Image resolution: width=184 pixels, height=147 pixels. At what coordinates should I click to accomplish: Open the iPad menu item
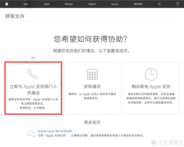point(47,4)
